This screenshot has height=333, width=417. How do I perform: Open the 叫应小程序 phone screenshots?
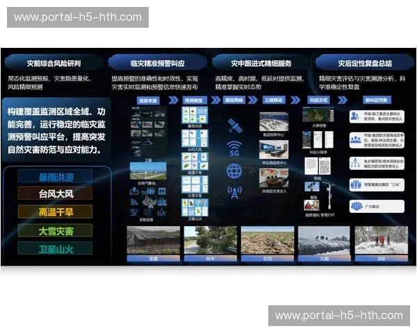pyautogui.click(x=318, y=139)
